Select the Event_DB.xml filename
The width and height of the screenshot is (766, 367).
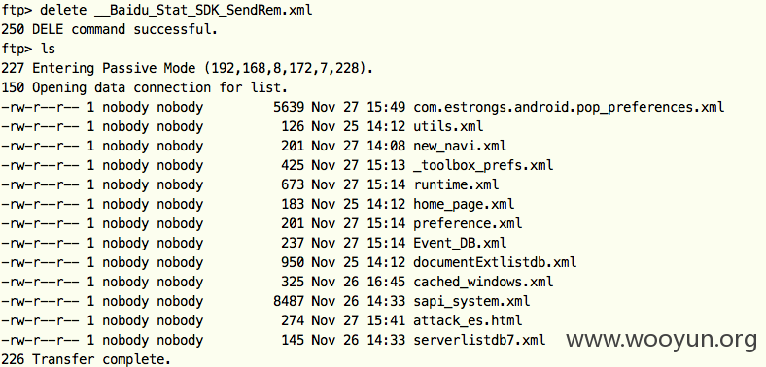460,243
